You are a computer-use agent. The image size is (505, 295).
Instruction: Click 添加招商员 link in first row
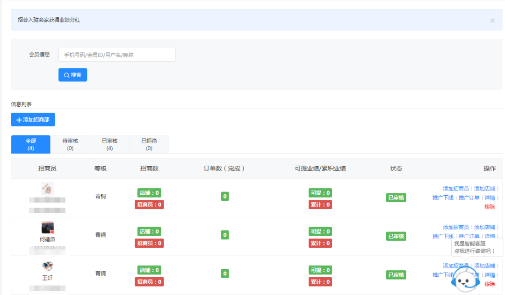tap(456, 189)
